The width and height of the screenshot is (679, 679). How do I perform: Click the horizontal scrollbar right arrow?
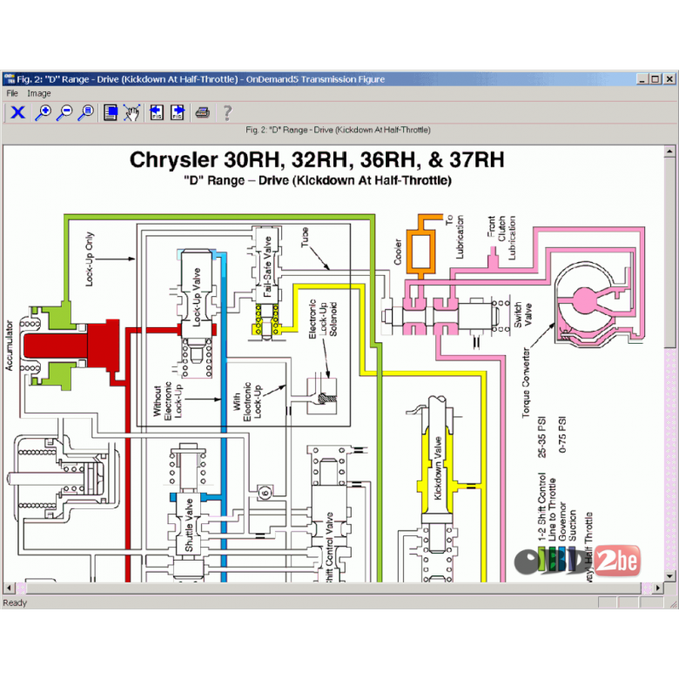click(658, 588)
